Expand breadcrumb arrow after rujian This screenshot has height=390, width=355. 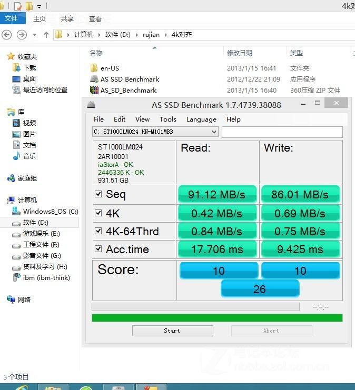click(x=165, y=35)
